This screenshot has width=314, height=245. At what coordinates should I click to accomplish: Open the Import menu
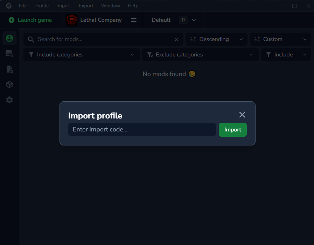click(64, 6)
